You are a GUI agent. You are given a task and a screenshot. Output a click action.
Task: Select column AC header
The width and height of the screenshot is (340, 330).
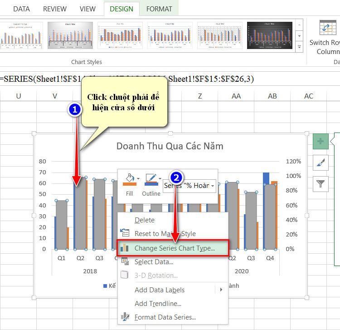pos(309,96)
